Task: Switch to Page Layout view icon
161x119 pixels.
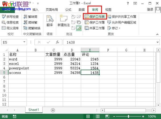Action: point(98,116)
